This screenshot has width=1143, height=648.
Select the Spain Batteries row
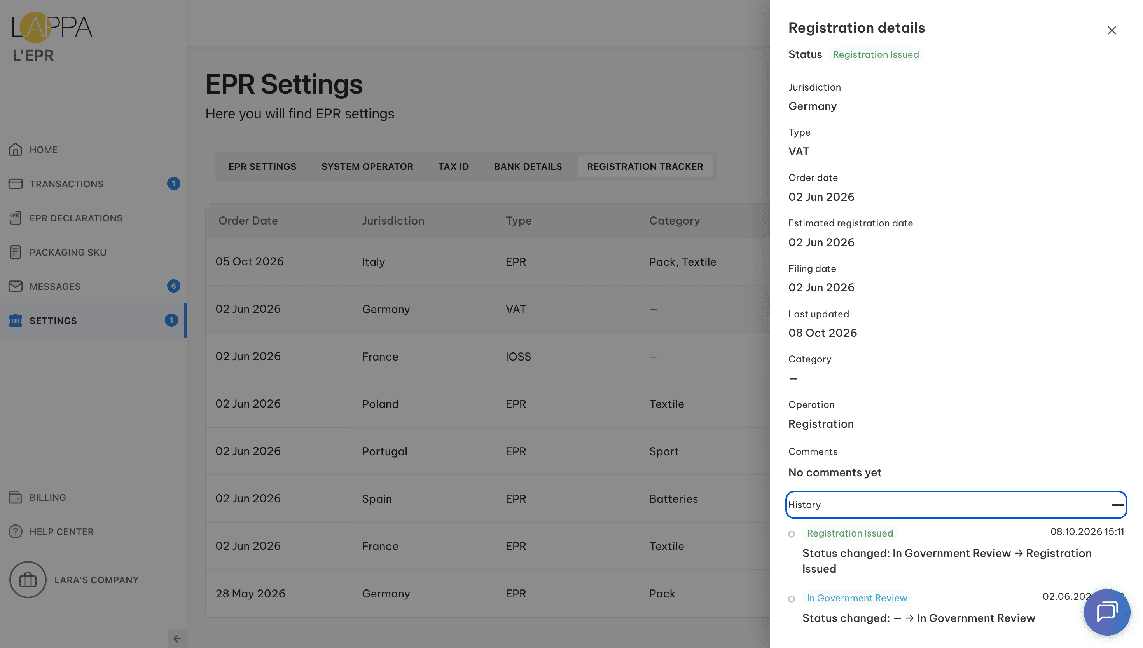[x=488, y=498]
